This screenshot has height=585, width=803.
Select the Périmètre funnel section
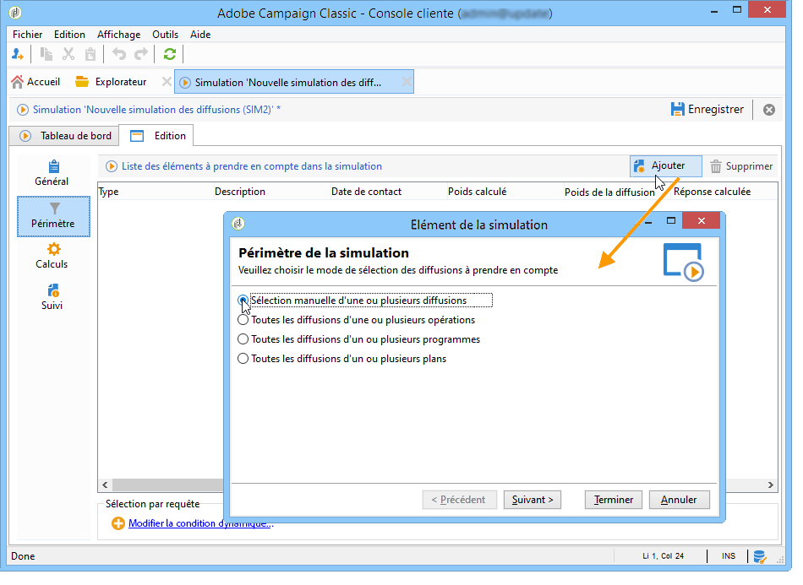pos(53,216)
